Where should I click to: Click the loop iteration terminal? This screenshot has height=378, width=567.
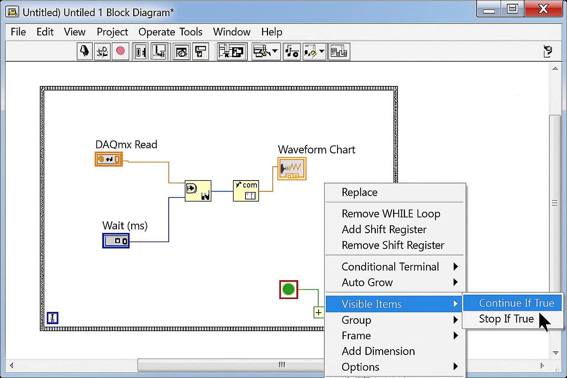coord(52,317)
